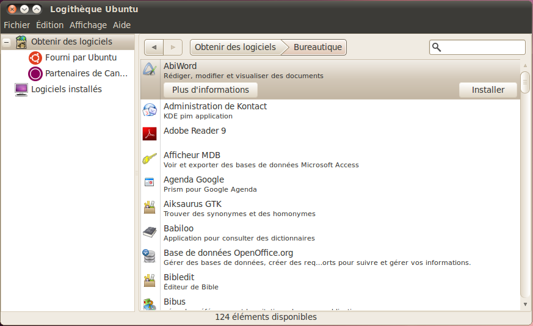Click the purple Canonical partners icon

[35, 74]
